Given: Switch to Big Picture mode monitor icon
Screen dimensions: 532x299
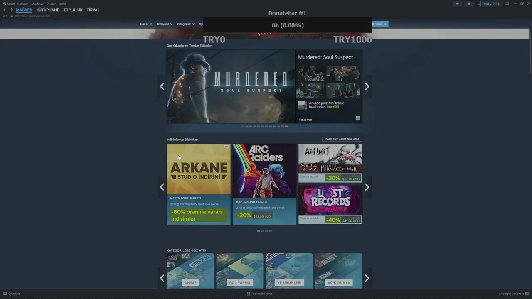Looking at the screenshot, I should pos(507,4).
